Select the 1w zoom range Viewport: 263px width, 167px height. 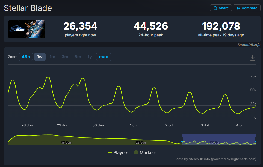tap(40, 57)
